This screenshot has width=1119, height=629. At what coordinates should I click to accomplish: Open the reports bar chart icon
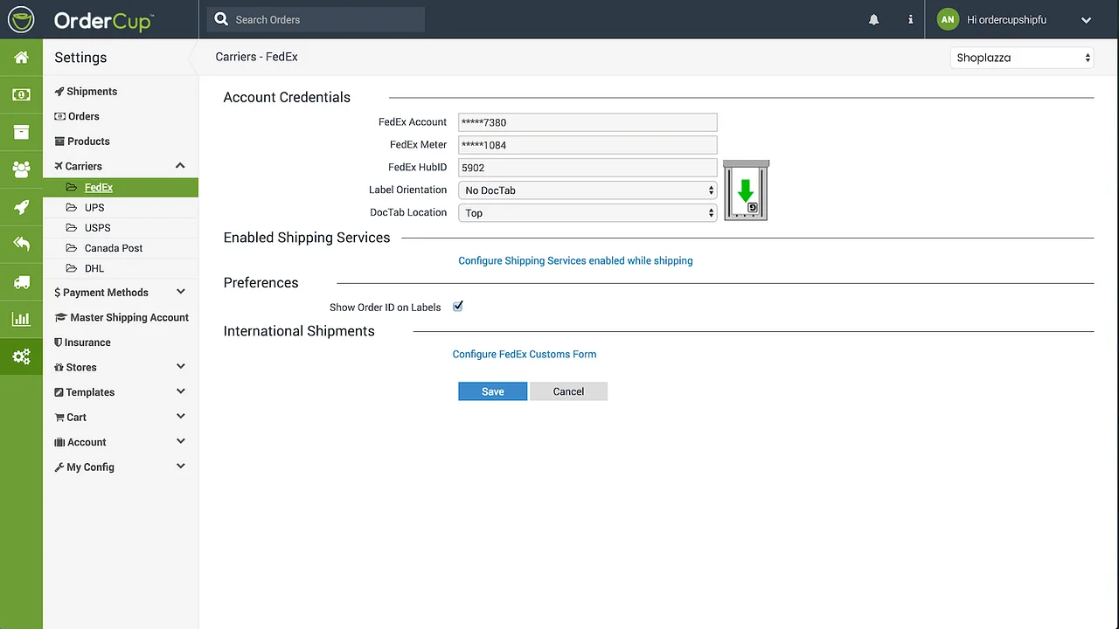coord(21,320)
